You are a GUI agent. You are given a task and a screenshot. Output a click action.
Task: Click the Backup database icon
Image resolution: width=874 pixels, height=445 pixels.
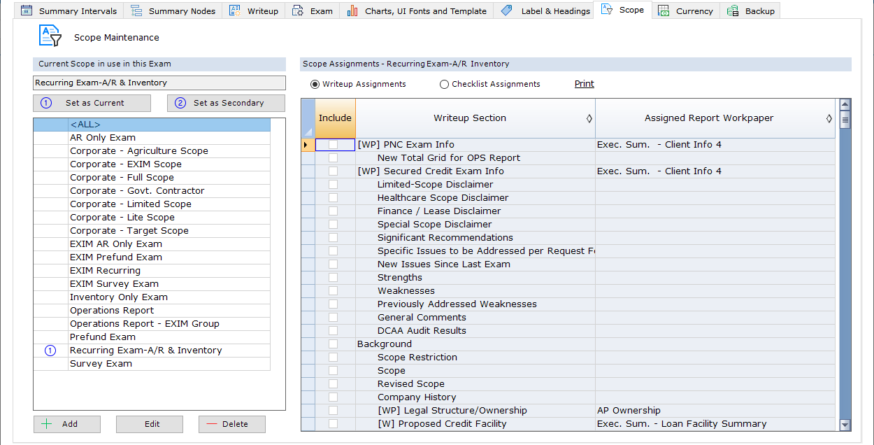coord(733,11)
